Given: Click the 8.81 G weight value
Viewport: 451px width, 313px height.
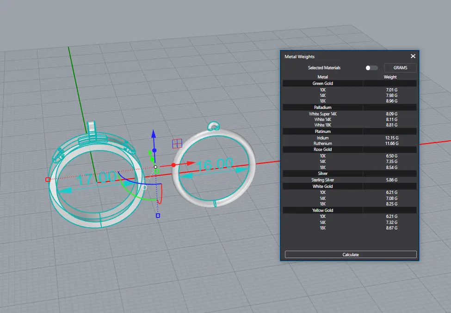Looking at the screenshot, I should coord(392,125).
